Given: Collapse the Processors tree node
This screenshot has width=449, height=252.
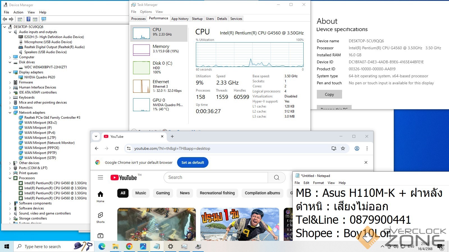Looking at the screenshot, I should pyautogui.click(x=10, y=178).
